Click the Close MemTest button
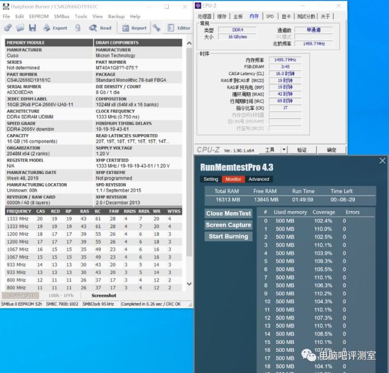 pyautogui.click(x=229, y=213)
